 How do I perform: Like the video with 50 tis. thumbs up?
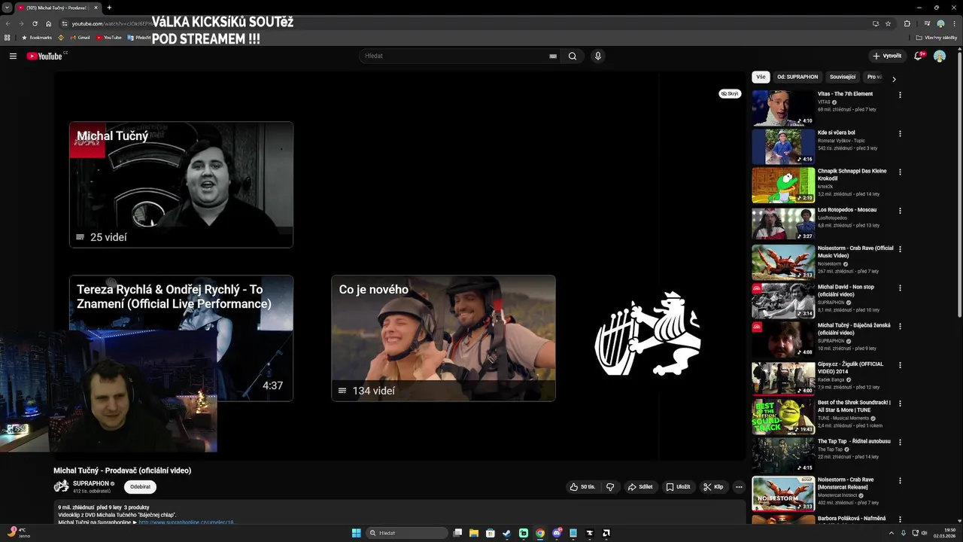click(582, 487)
